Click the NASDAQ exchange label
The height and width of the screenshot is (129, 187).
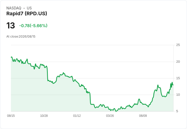click(x=14, y=8)
